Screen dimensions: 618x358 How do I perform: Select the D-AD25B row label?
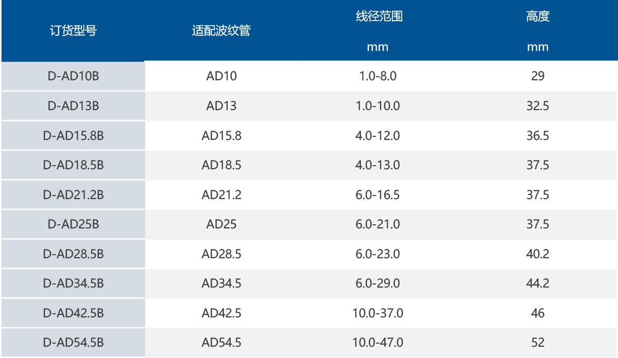tap(73, 224)
